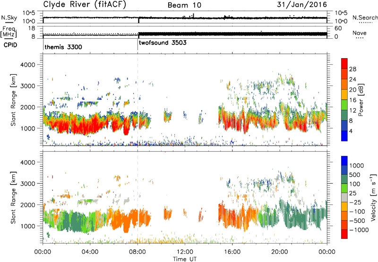Pick the red segment above 28 dB in Power colorbar
This screenshot has width=378, height=262.
coord(344,63)
